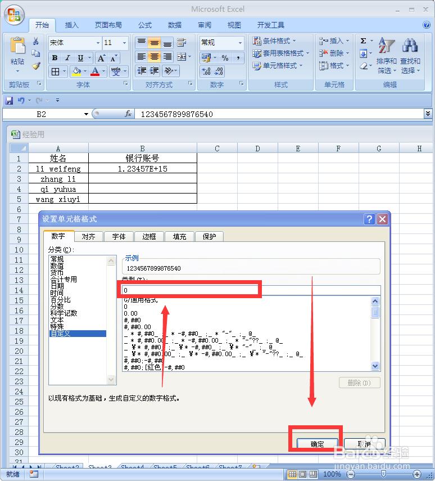The image size is (435, 481).
Task: Toggle top vertical alignment
Action: (141, 43)
